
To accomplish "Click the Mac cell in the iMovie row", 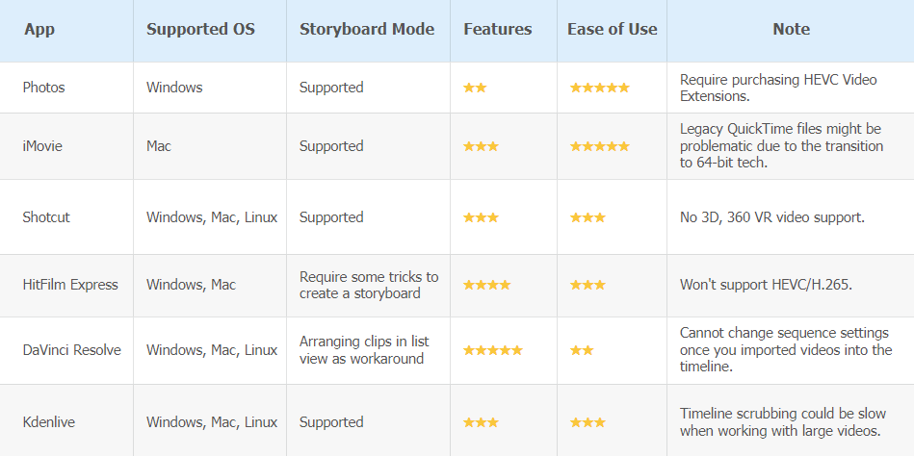I will click(159, 146).
